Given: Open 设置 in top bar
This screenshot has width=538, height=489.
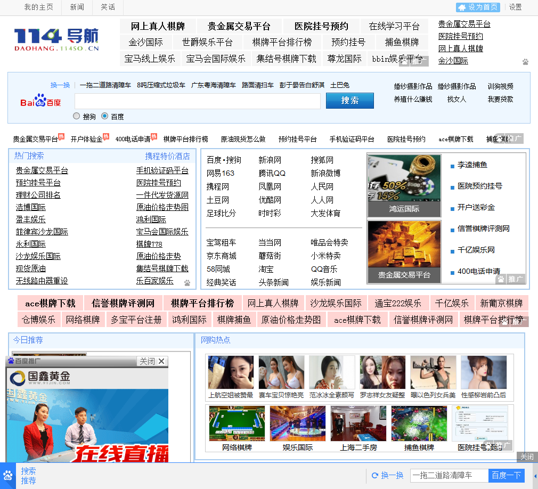Looking at the screenshot, I should [515, 7].
